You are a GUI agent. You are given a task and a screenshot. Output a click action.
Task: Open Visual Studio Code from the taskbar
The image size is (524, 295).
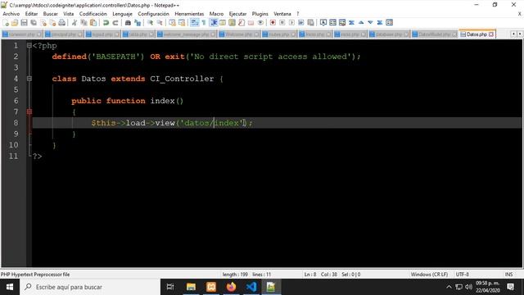coord(251,287)
